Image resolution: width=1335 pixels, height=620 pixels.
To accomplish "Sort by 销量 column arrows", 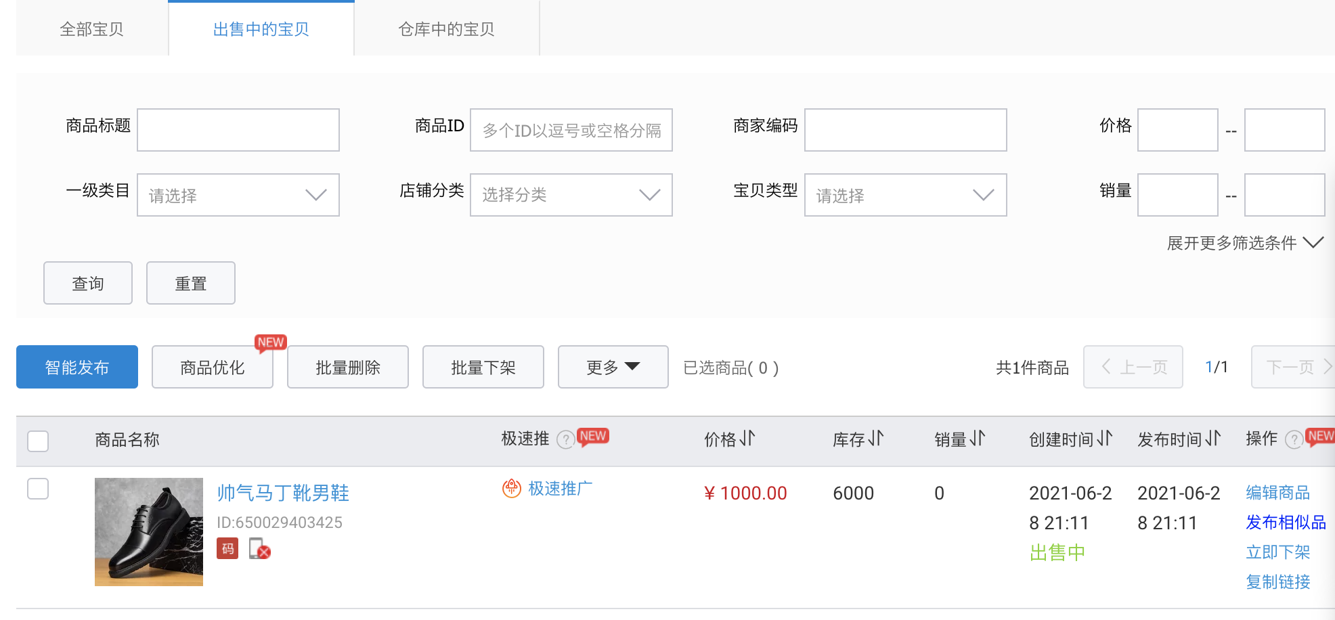I will click(x=978, y=439).
